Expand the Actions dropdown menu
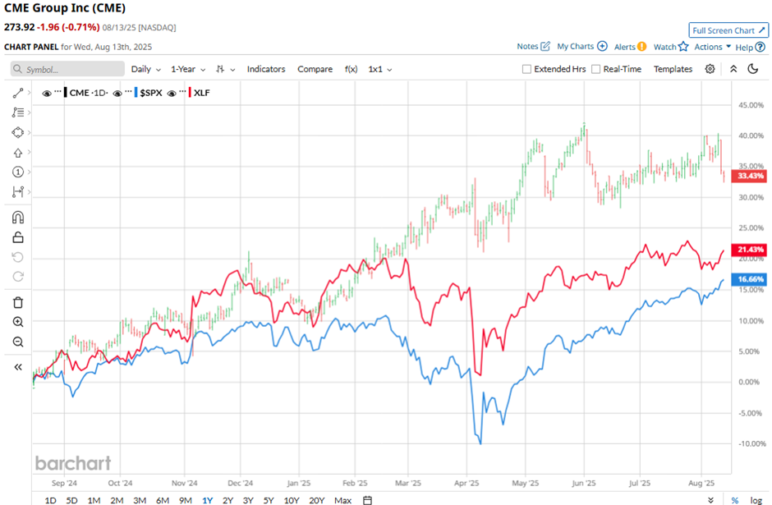The image size is (772, 505). [x=712, y=47]
